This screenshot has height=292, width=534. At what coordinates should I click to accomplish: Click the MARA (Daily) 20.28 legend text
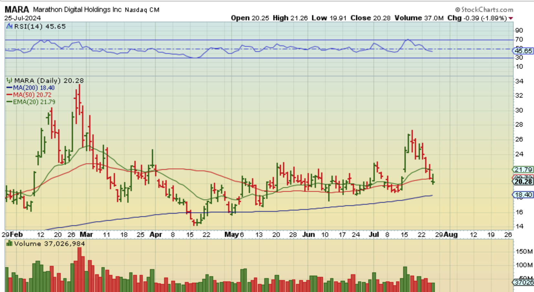pyautogui.click(x=49, y=81)
